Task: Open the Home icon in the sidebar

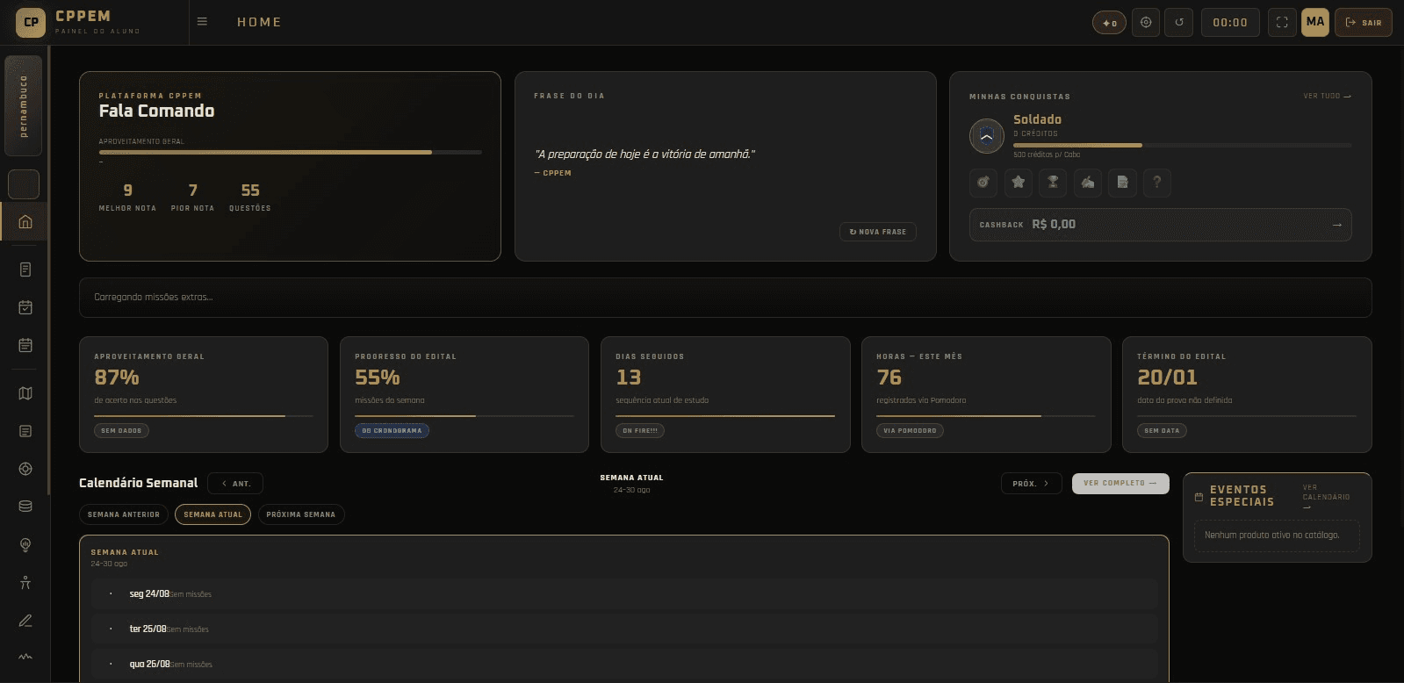Action: [25, 221]
